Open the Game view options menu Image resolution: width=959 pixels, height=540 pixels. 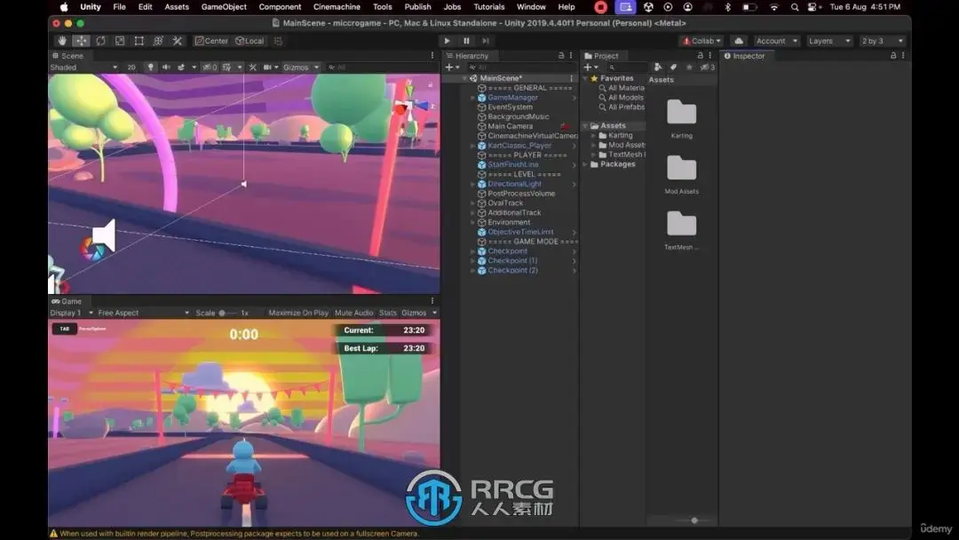432,301
